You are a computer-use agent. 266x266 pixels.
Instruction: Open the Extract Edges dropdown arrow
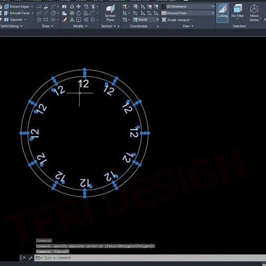(32, 7)
